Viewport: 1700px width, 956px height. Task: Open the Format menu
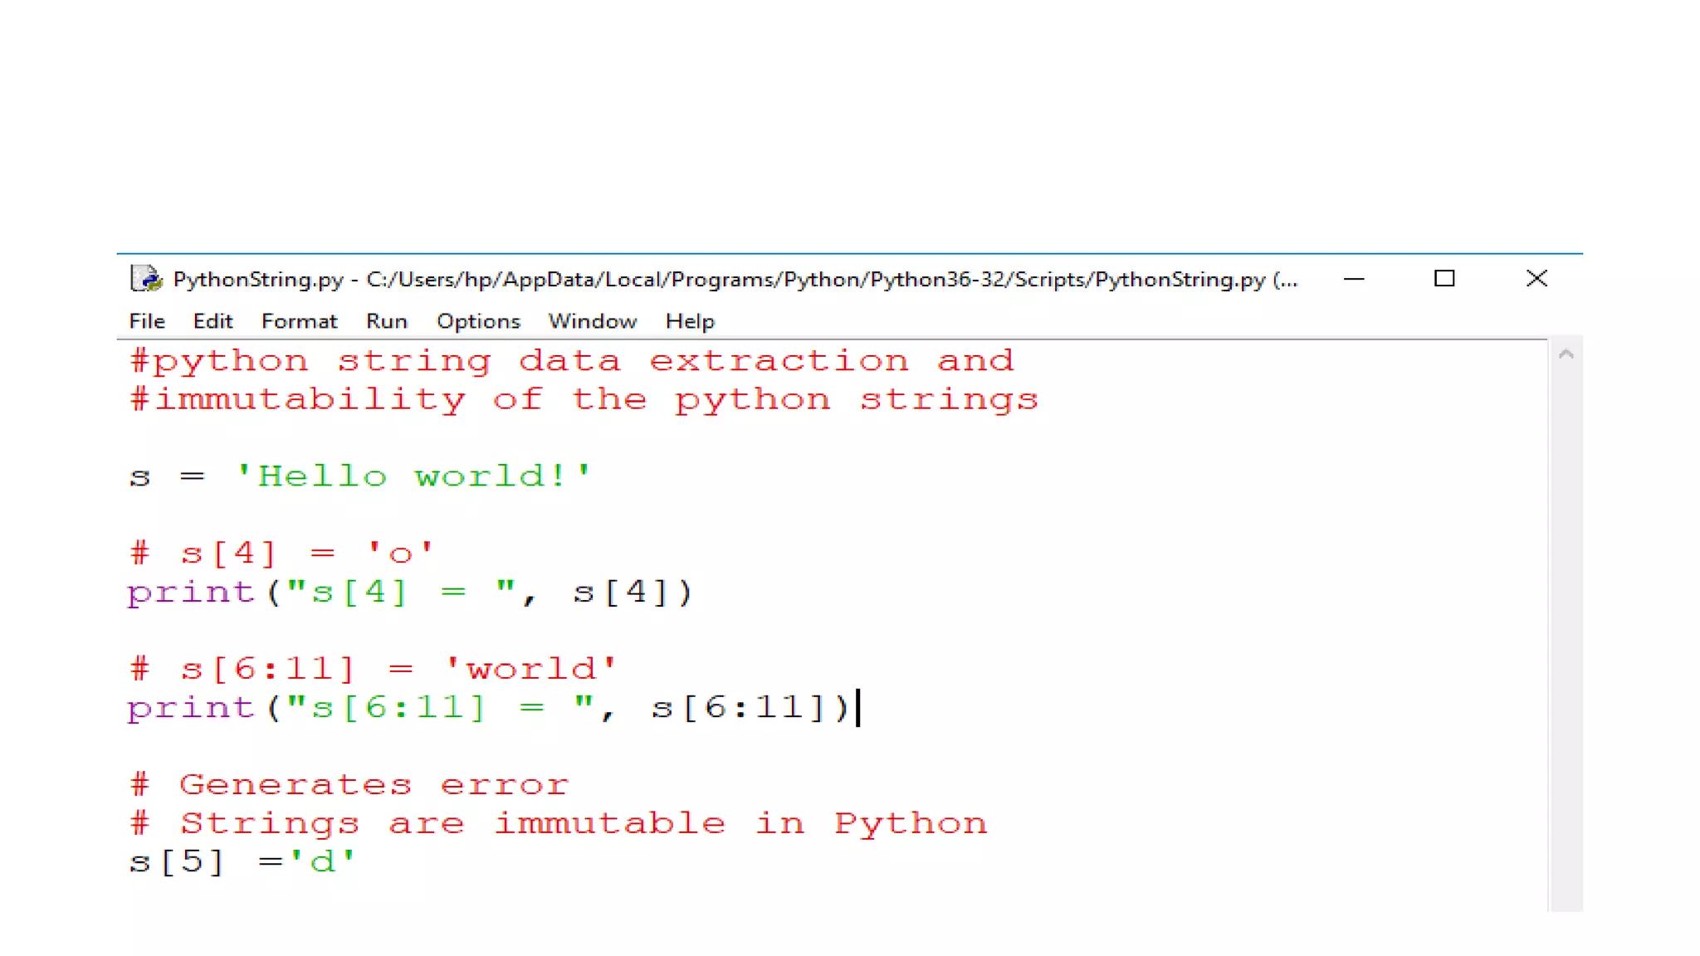click(x=299, y=321)
